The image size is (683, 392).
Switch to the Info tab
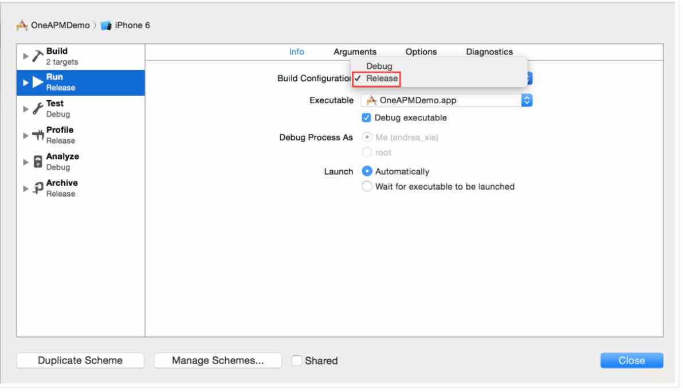297,52
